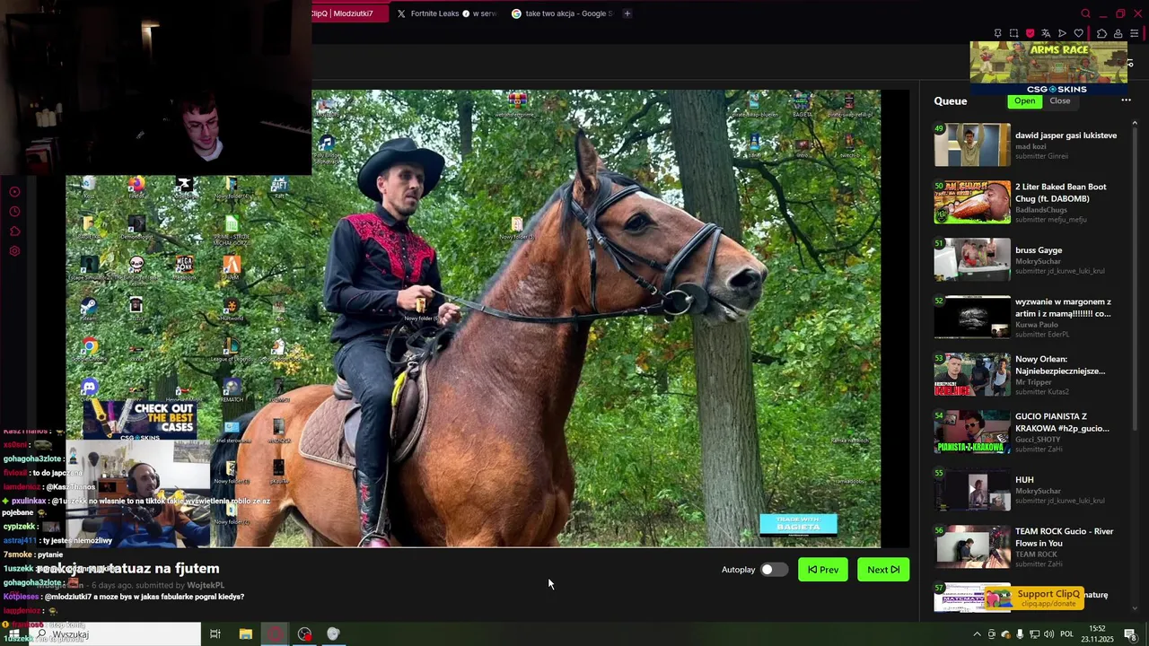Click the Wyszukaj taskbar search box

coord(117,634)
